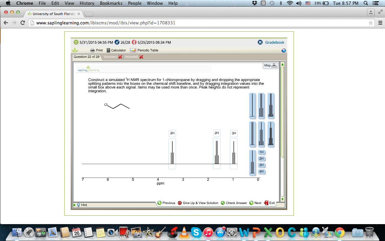This screenshot has height=241, width=385.
Task: Open the Print option
Action: tap(97, 50)
